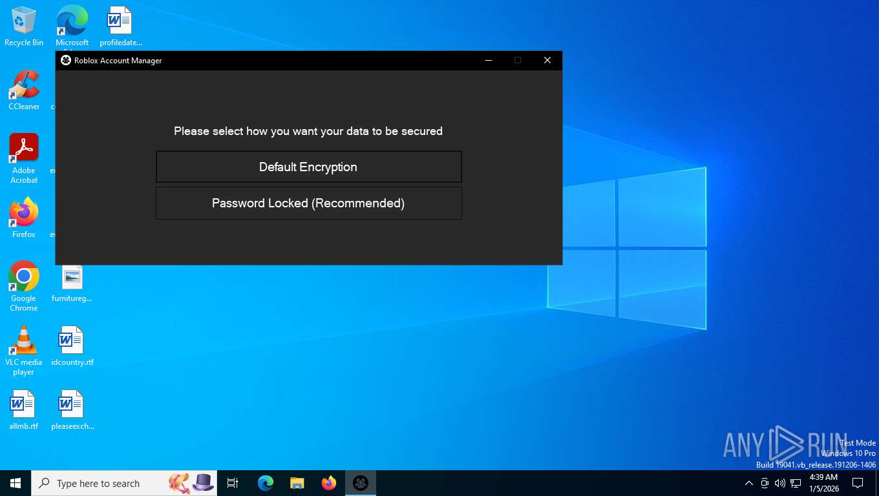Select the furnitureg image file icon
The width and height of the screenshot is (879, 496).
click(72, 283)
